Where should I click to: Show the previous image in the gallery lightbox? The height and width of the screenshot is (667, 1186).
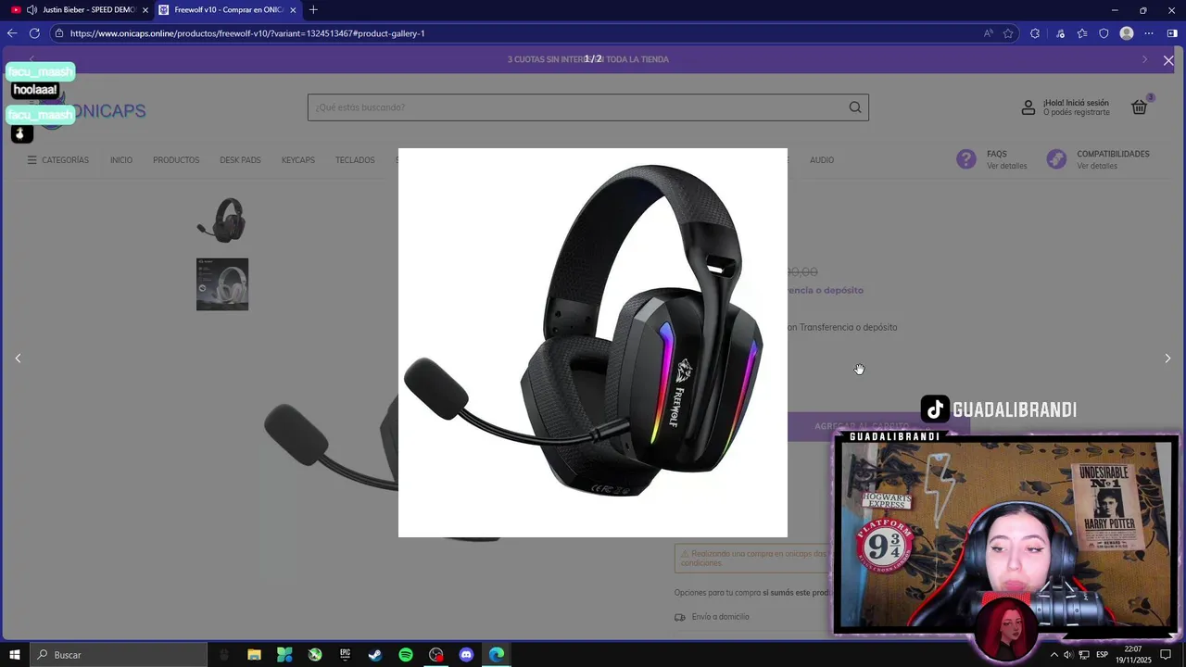click(18, 359)
